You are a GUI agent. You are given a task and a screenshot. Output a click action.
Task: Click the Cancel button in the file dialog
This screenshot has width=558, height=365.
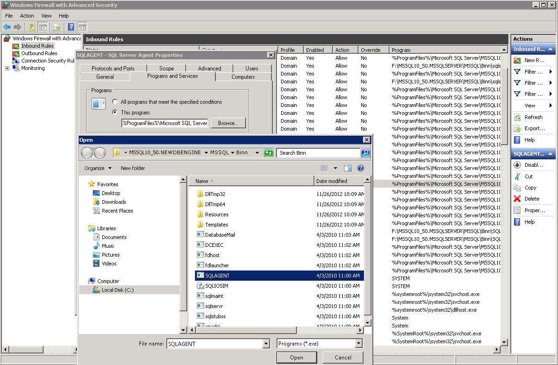point(343,358)
